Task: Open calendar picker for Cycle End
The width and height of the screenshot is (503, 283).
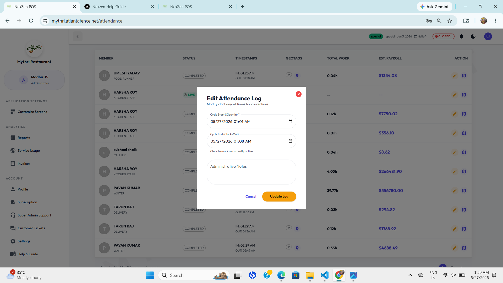Action: coord(290,141)
